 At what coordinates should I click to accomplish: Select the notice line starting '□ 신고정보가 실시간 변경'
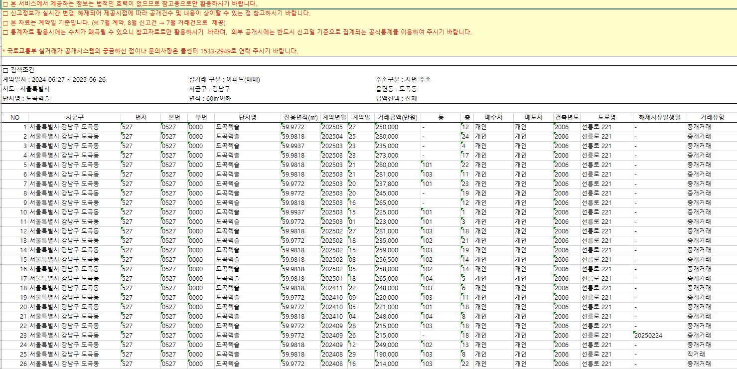point(156,13)
